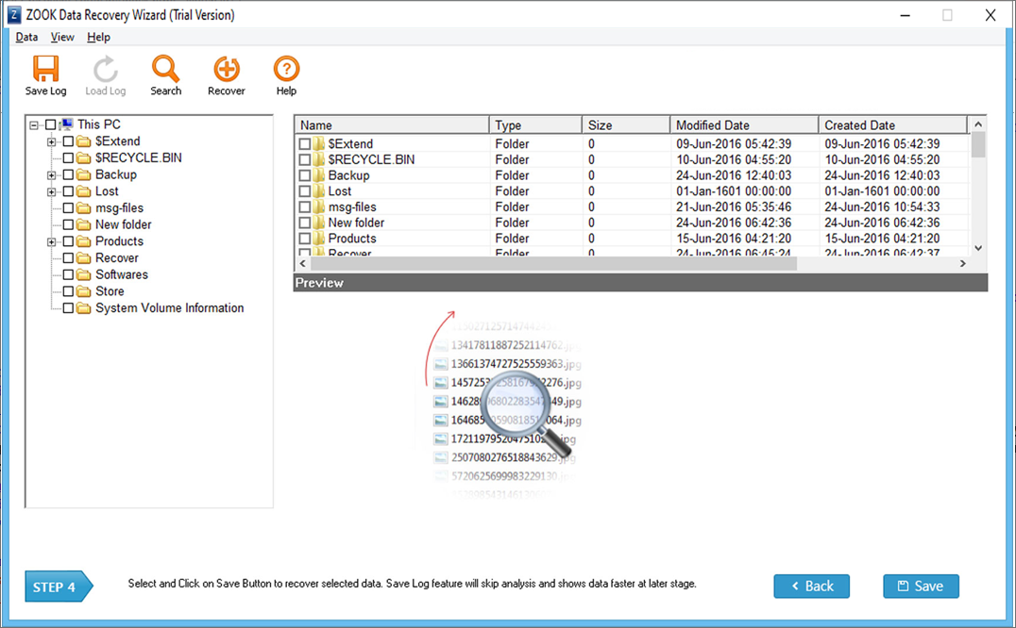Viewport: 1016px width, 628px height.
Task: Tick the Softwares checkbox in tree
Action: (x=68, y=275)
